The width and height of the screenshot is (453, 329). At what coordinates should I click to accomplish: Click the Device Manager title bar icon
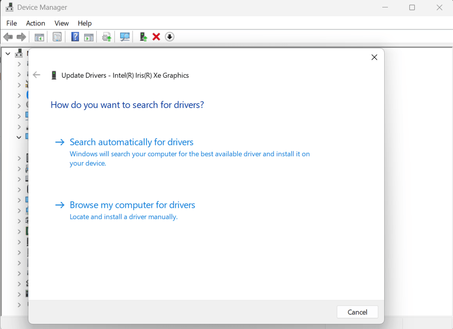pos(9,7)
